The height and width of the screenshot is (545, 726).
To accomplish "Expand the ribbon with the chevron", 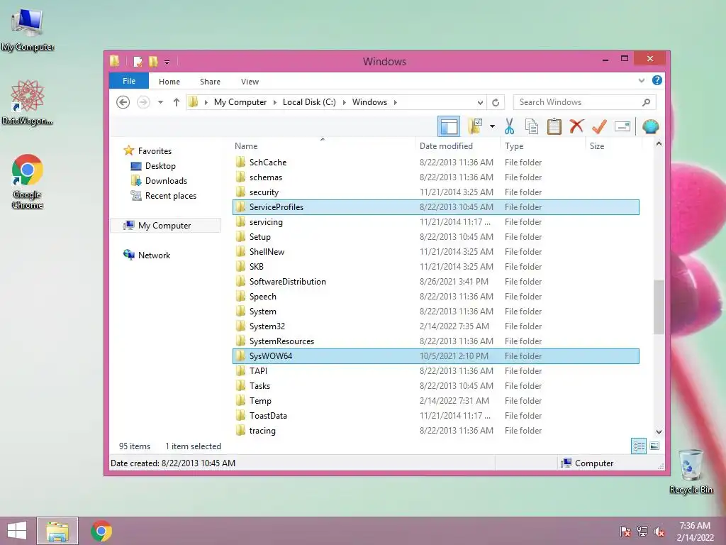I will click(x=641, y=80).
